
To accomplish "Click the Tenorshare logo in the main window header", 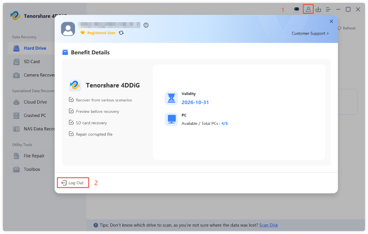I will click(x=16, y=16).
